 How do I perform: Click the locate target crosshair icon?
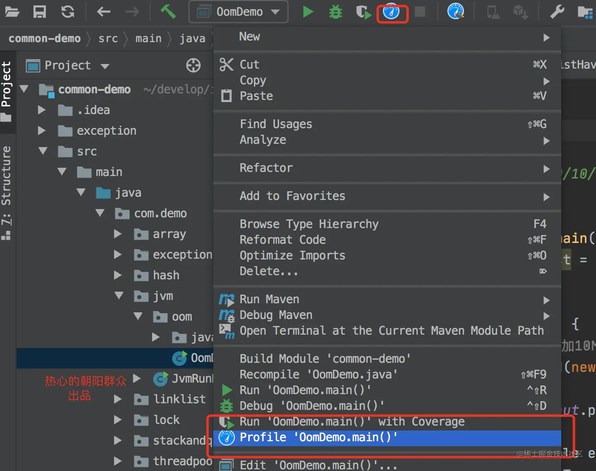tap(193, 65)
